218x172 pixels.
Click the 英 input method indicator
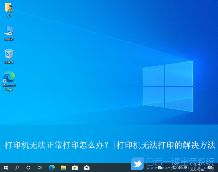point(185,168)
